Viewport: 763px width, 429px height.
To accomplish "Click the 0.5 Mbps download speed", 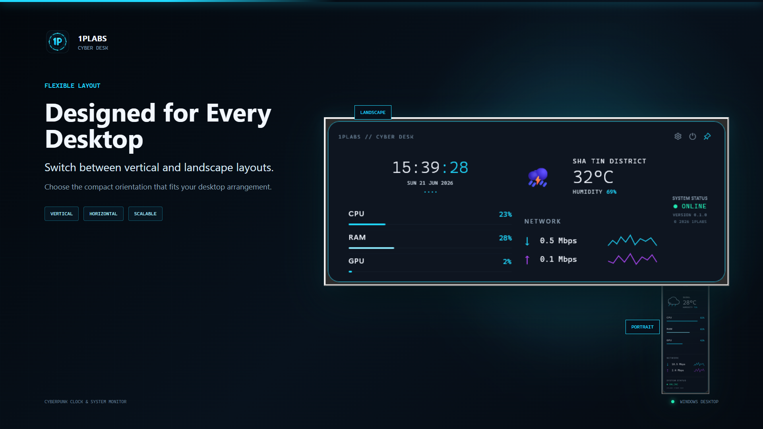I will (x=558, y=241).
